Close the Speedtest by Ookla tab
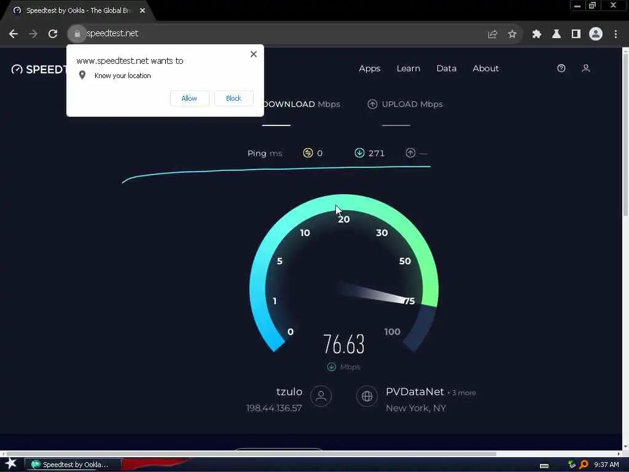629x472 pixels. 143,11
